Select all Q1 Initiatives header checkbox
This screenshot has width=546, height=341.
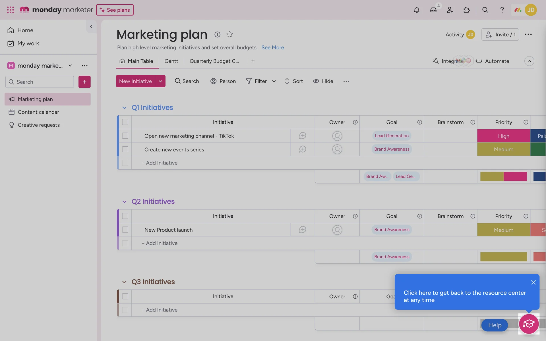click(125, 122)
